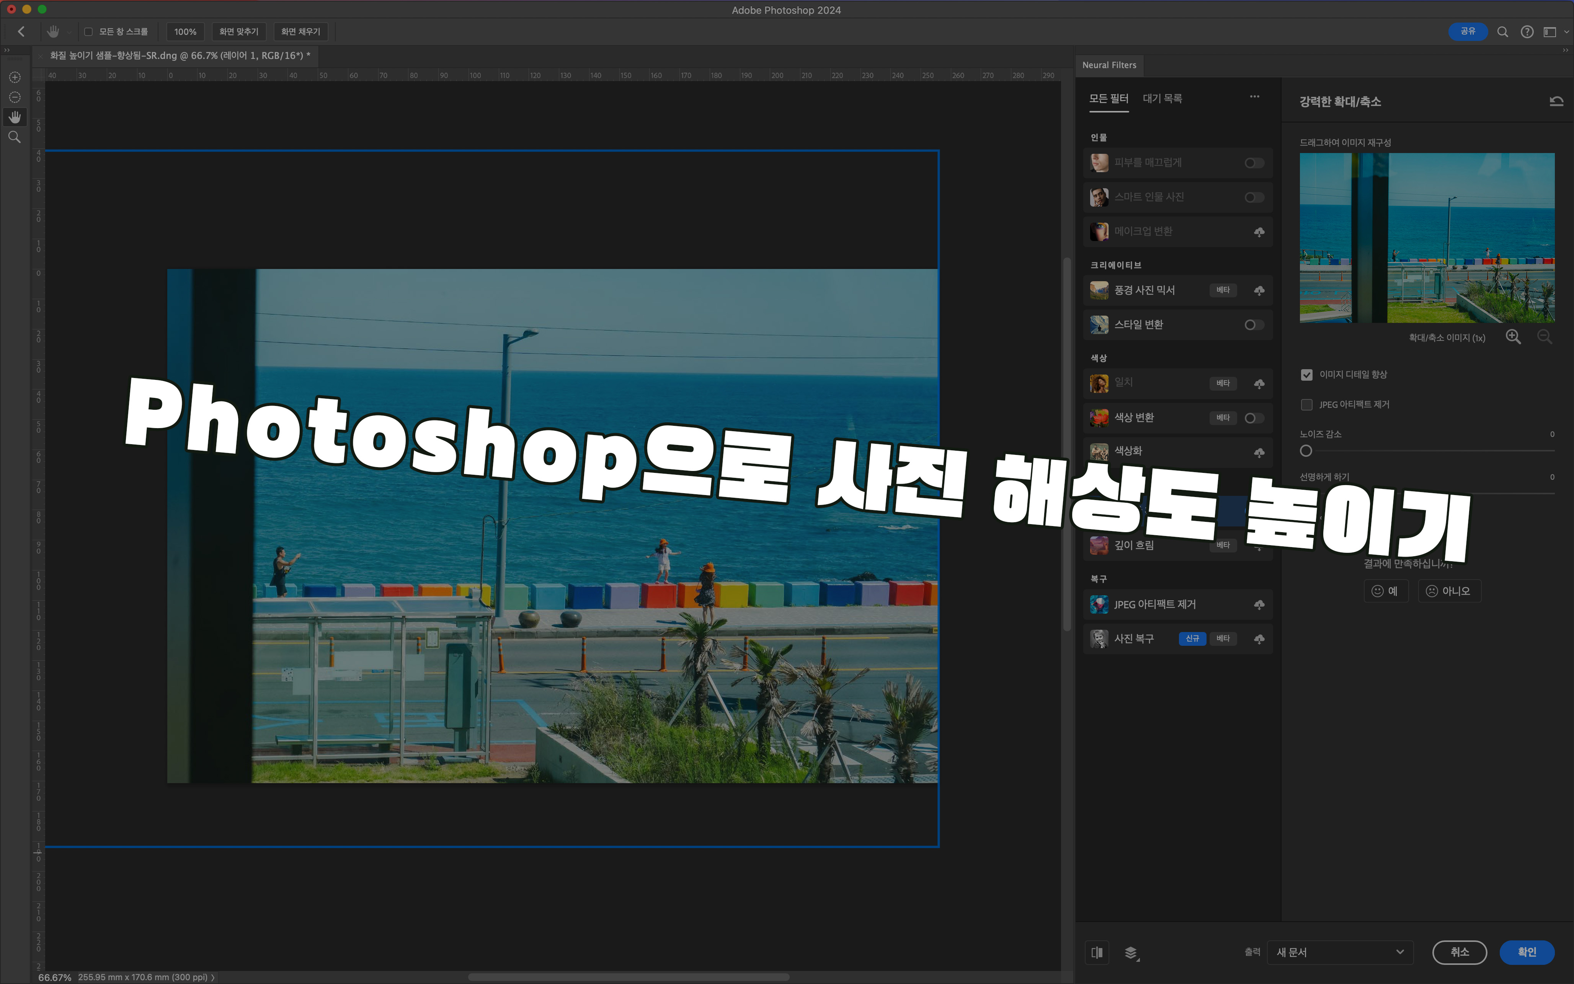Select the Neural Filters panel tab
This screenshot has height=984, width=1574.
tap(1109, 65)
